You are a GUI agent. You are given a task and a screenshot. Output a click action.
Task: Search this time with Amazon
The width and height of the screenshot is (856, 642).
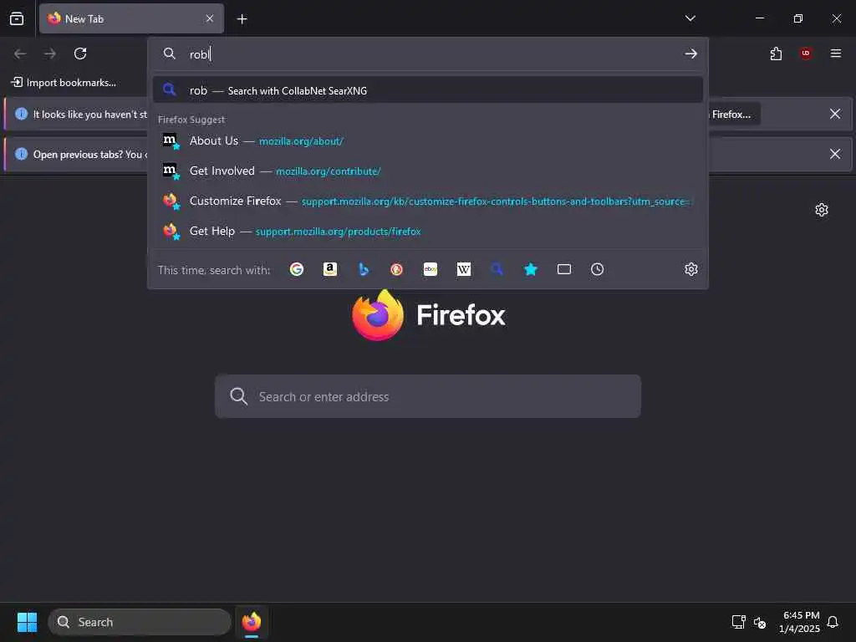click(329, 269)
